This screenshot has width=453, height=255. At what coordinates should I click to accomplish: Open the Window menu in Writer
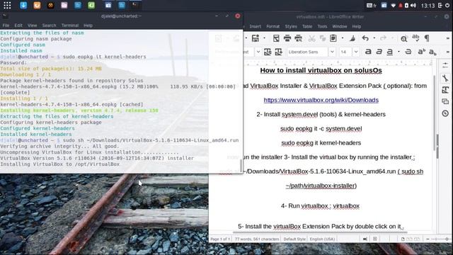pyautogui.click(x=340, y=26)
